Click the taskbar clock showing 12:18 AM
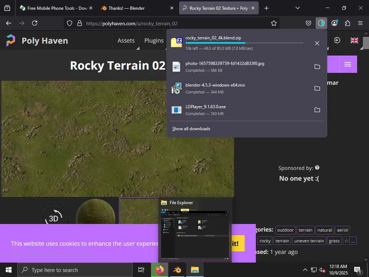Screen dimensions: 369x277 tap(338, 270)
